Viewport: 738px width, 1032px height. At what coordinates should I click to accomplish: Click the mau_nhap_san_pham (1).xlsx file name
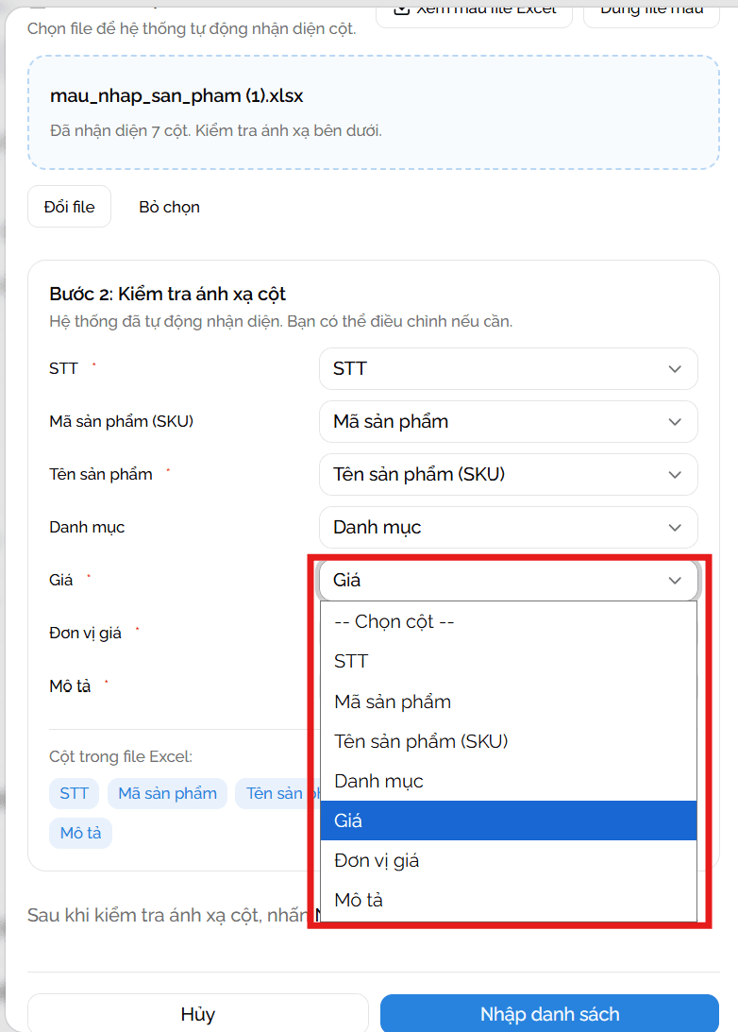coord(176,96)
